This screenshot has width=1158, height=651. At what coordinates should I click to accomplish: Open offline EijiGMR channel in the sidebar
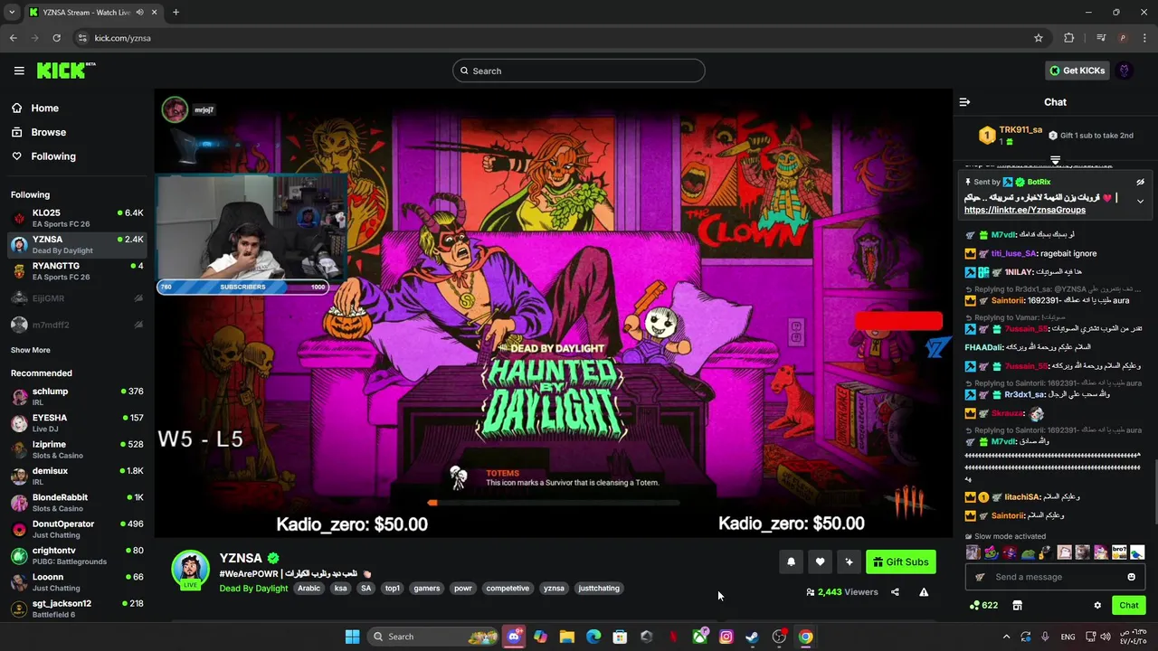[x=77, y=298]
